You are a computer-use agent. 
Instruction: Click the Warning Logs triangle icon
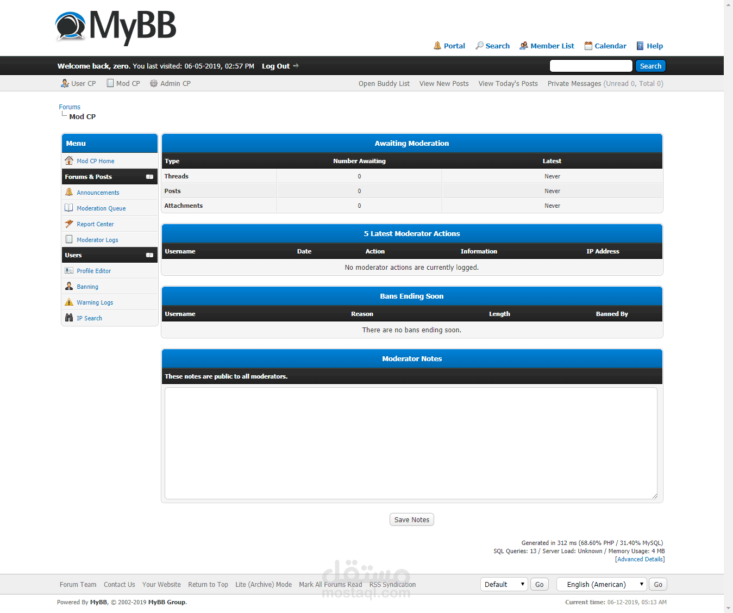click(69, 302)
